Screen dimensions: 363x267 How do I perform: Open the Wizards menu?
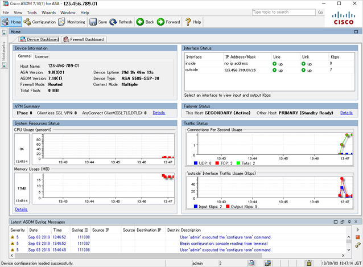[x=48, y=12]
